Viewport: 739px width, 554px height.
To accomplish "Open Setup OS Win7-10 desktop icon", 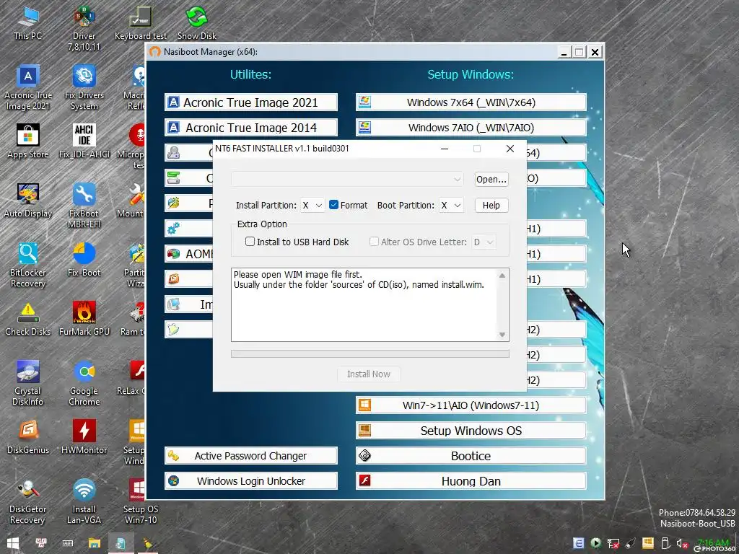I will point(141,502).
